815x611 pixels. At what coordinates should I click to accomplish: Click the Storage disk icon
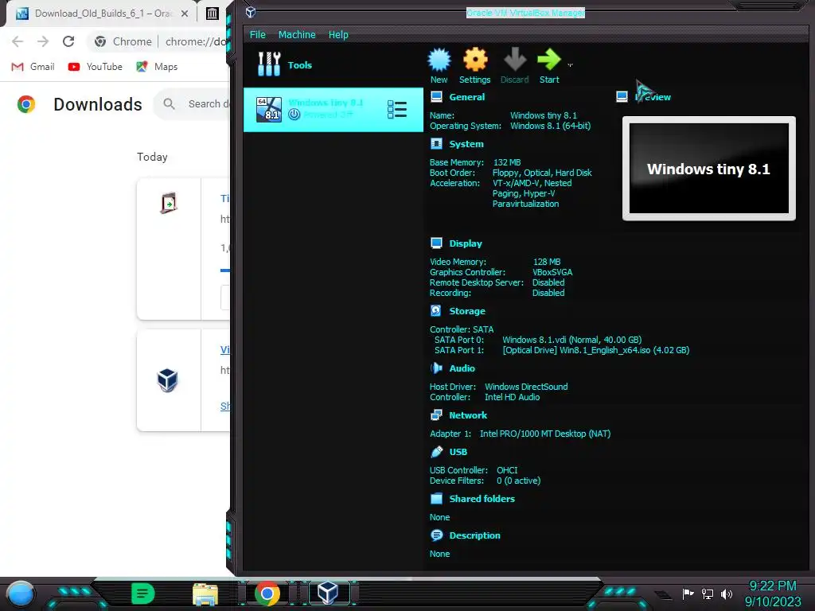436,311
